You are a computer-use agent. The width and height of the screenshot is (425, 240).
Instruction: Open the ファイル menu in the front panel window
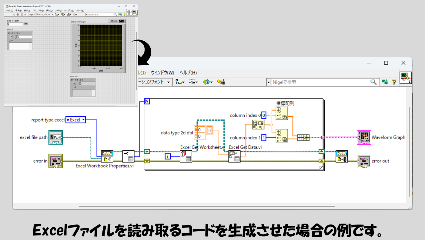point(9,10)
